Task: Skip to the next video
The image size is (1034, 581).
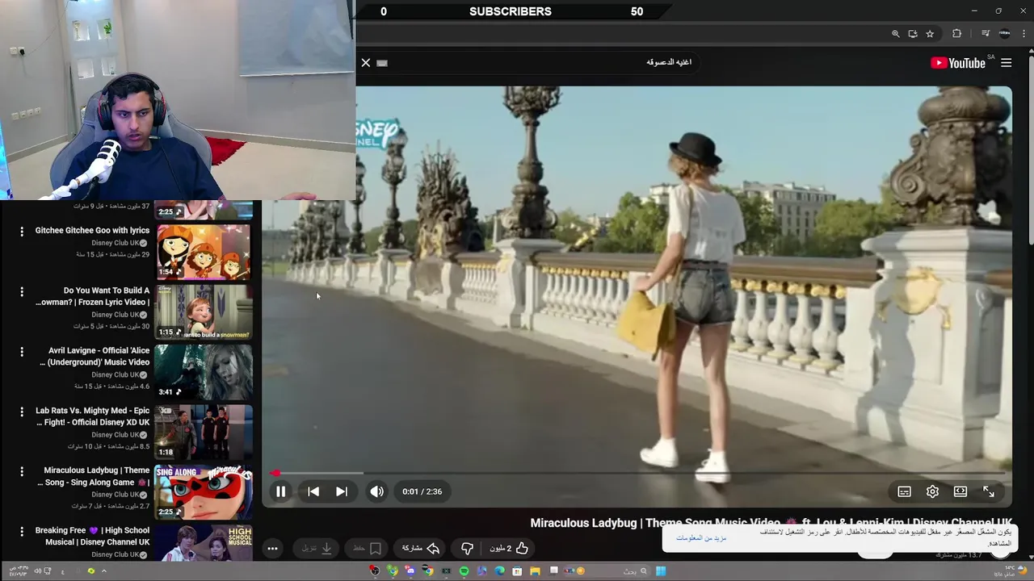Action: tap(342, 491)
